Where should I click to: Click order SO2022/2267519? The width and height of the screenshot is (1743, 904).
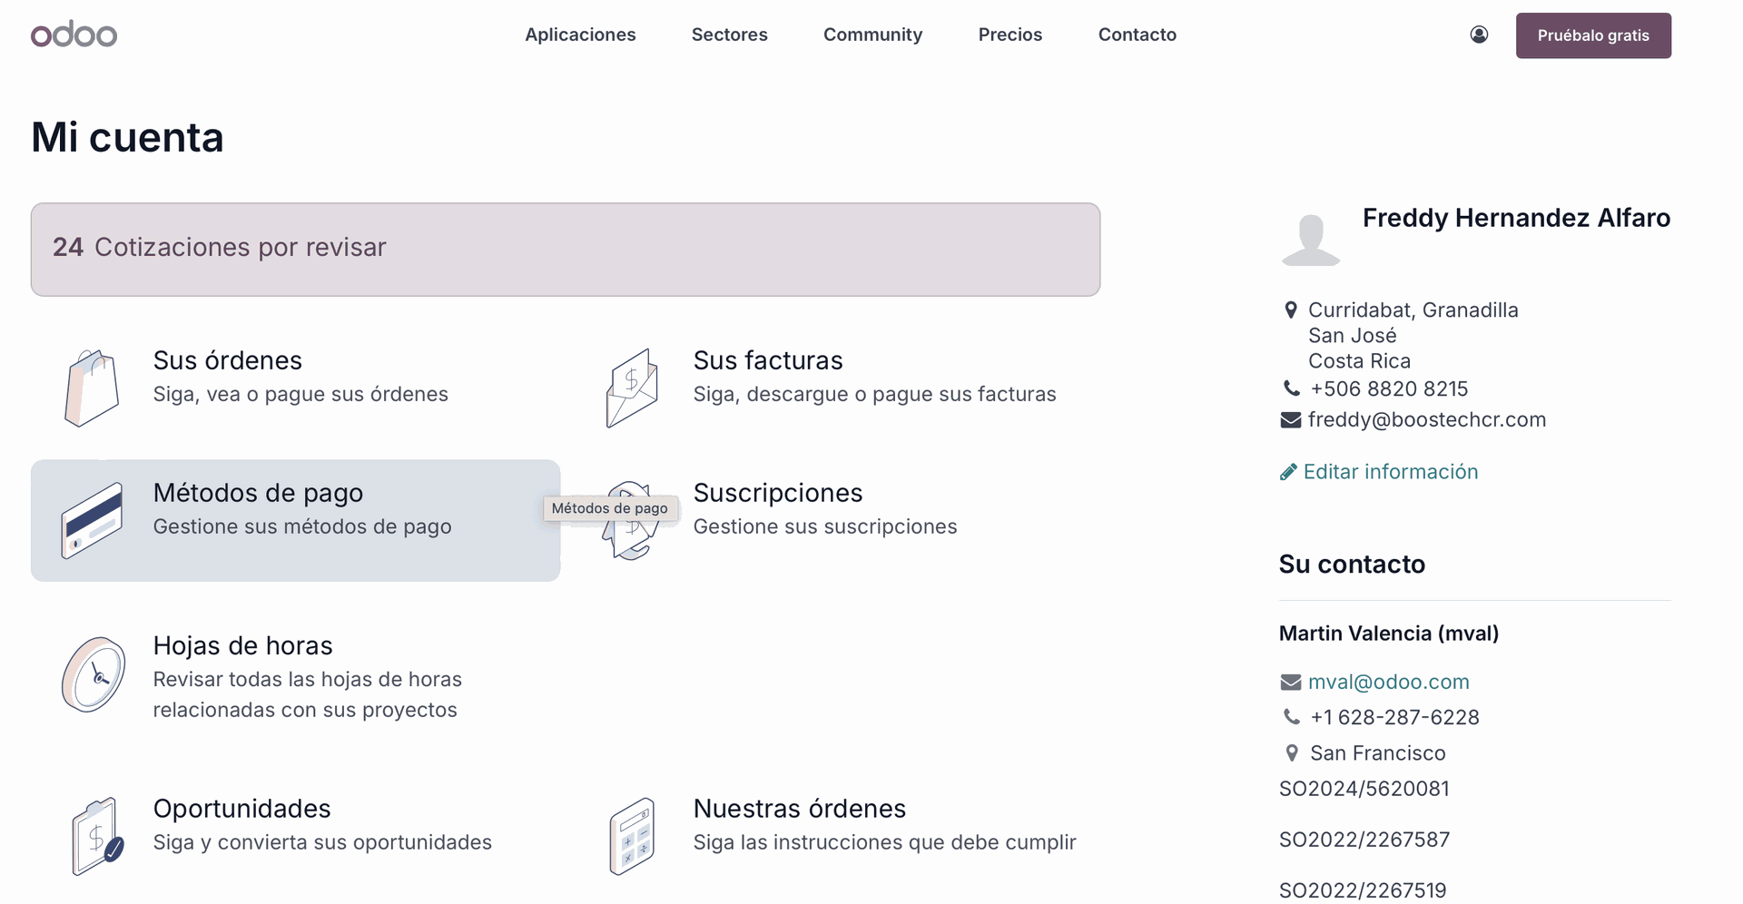(x=1363, y=890)
